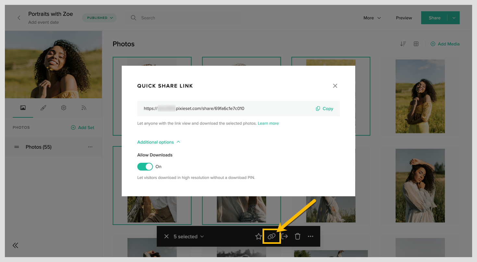Image resolution: width=477 pixels, height=262 pixels.
Task: Expand the More menu in the header
Action: point(372,18)
